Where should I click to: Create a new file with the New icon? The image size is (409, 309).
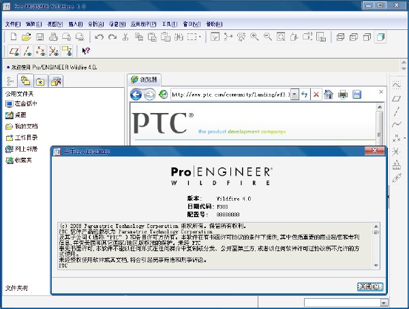pyautogui.click(x=14, y=37)
